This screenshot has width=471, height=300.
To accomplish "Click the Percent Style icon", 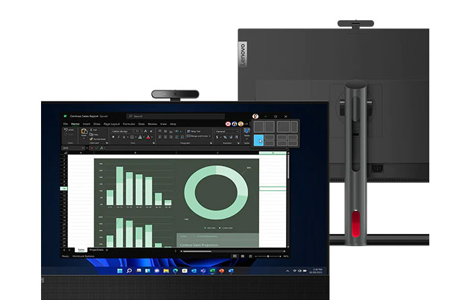I will click(225, 138).
